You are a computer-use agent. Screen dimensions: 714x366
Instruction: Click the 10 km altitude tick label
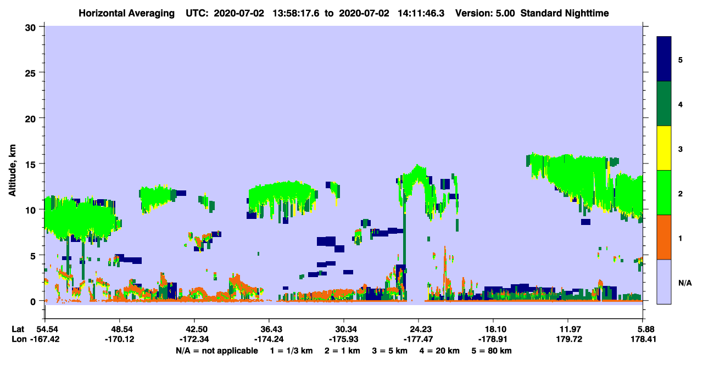32,210
